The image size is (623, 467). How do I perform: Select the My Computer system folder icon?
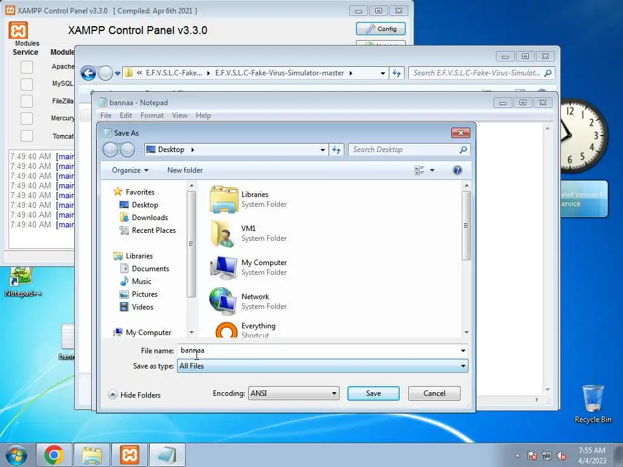click(224, 268)
